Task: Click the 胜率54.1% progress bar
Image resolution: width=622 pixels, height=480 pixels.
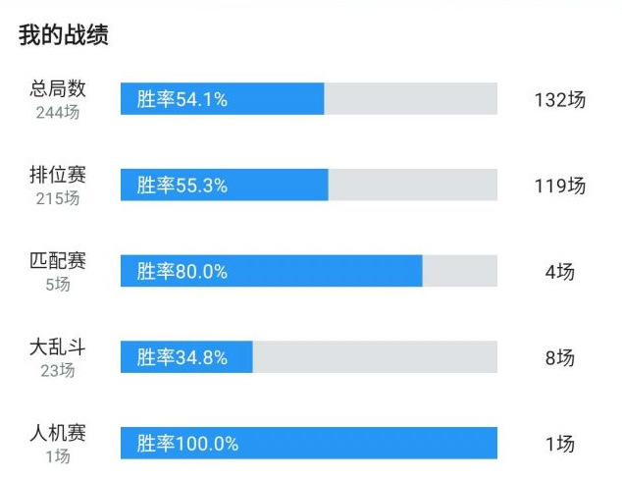Action: coord(309,99)
